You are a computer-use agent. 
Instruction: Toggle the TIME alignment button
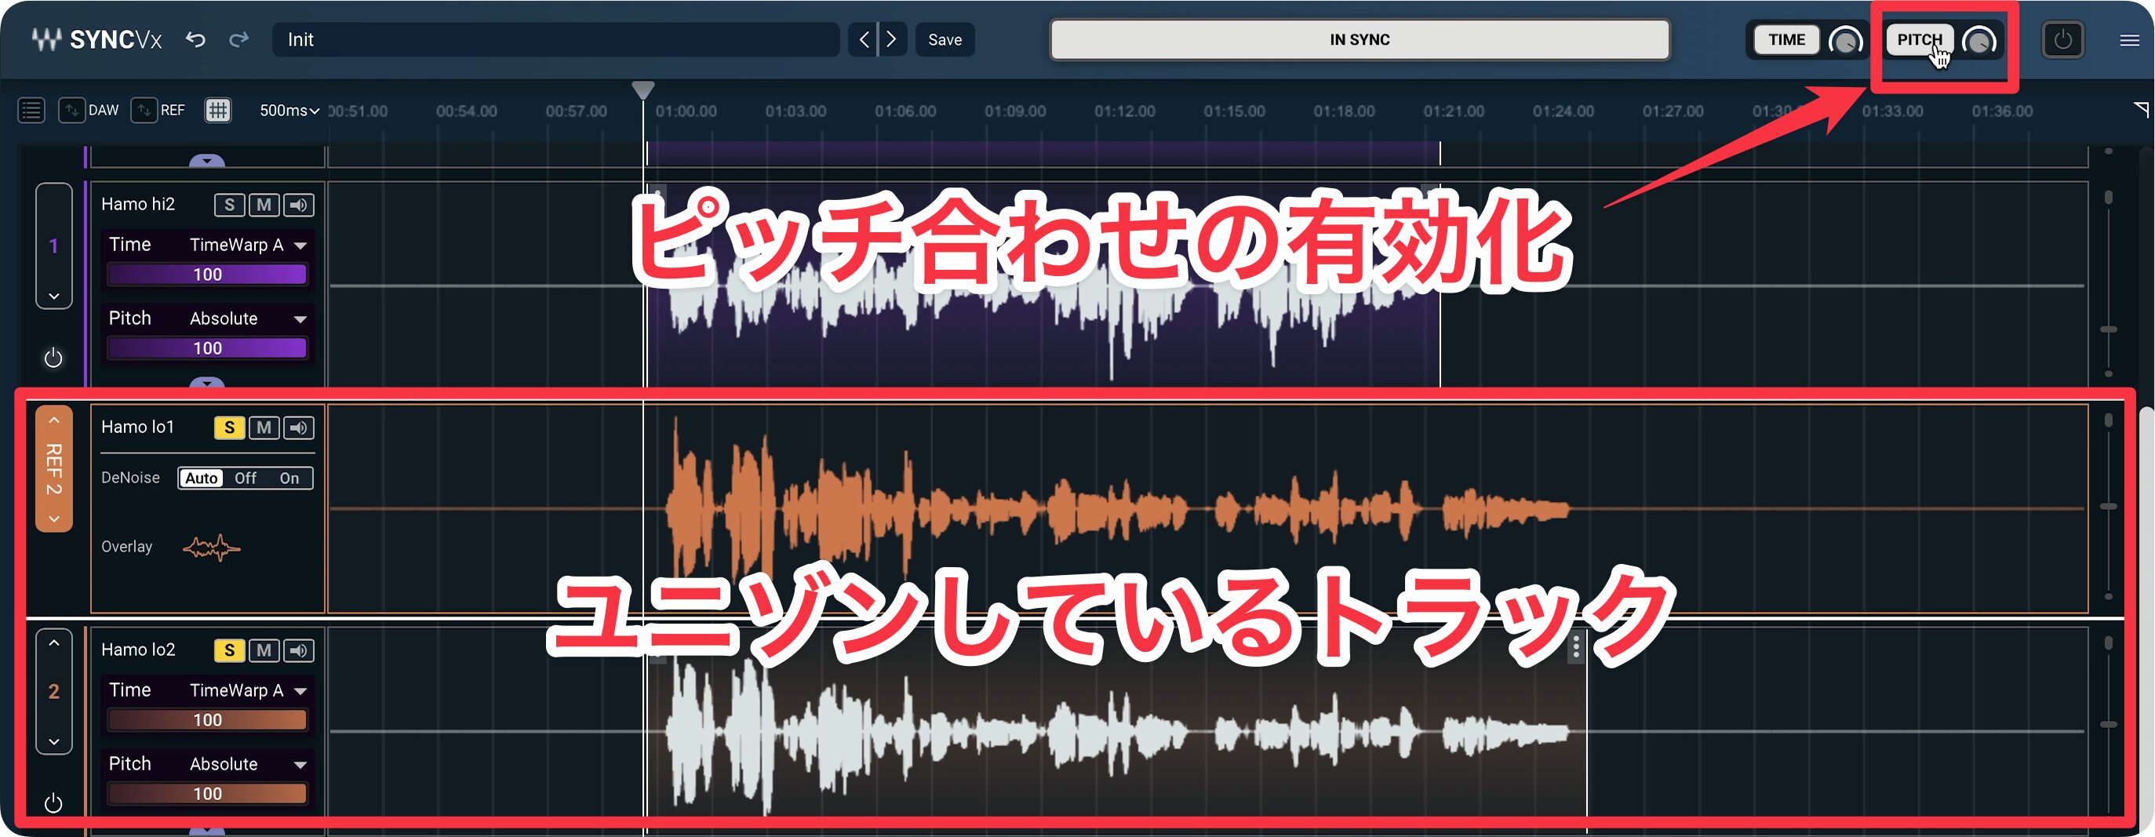click(1786, 39)
